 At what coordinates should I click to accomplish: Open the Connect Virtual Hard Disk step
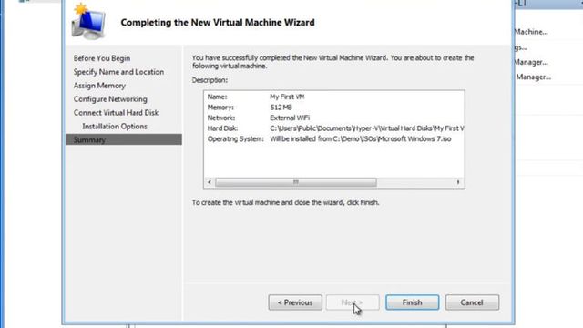tap(116, 113)
